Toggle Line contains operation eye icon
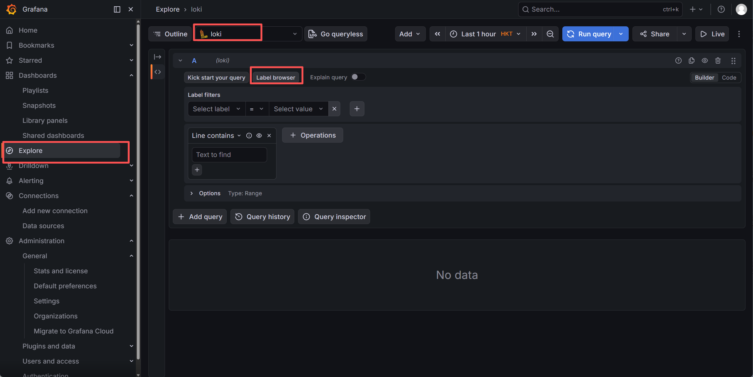The image size is (753, 377). pos(259,135)
